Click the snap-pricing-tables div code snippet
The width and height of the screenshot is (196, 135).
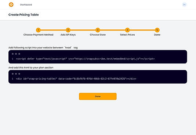(x=76, y=79)
